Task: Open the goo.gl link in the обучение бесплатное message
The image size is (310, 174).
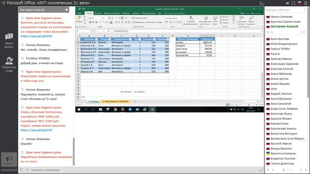Action: (36, 130)
